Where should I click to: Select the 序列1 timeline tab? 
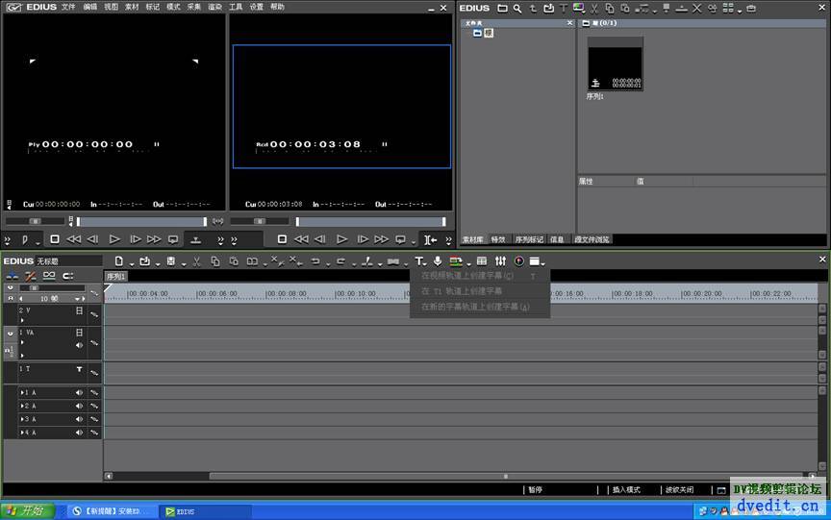(x=115, y=277)
